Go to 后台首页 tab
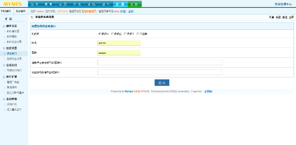Viewport: 296px width, 145px height. tap(21, 11)
